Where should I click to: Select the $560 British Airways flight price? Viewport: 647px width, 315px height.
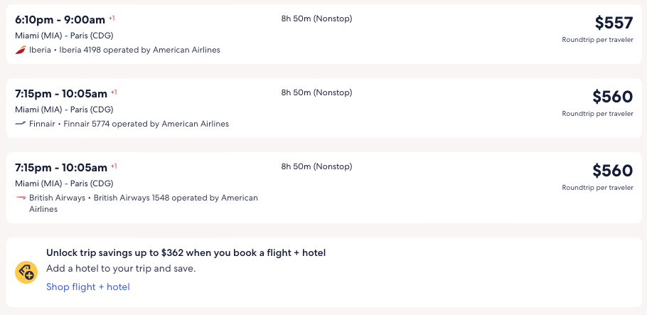click(x=612, y=171)
